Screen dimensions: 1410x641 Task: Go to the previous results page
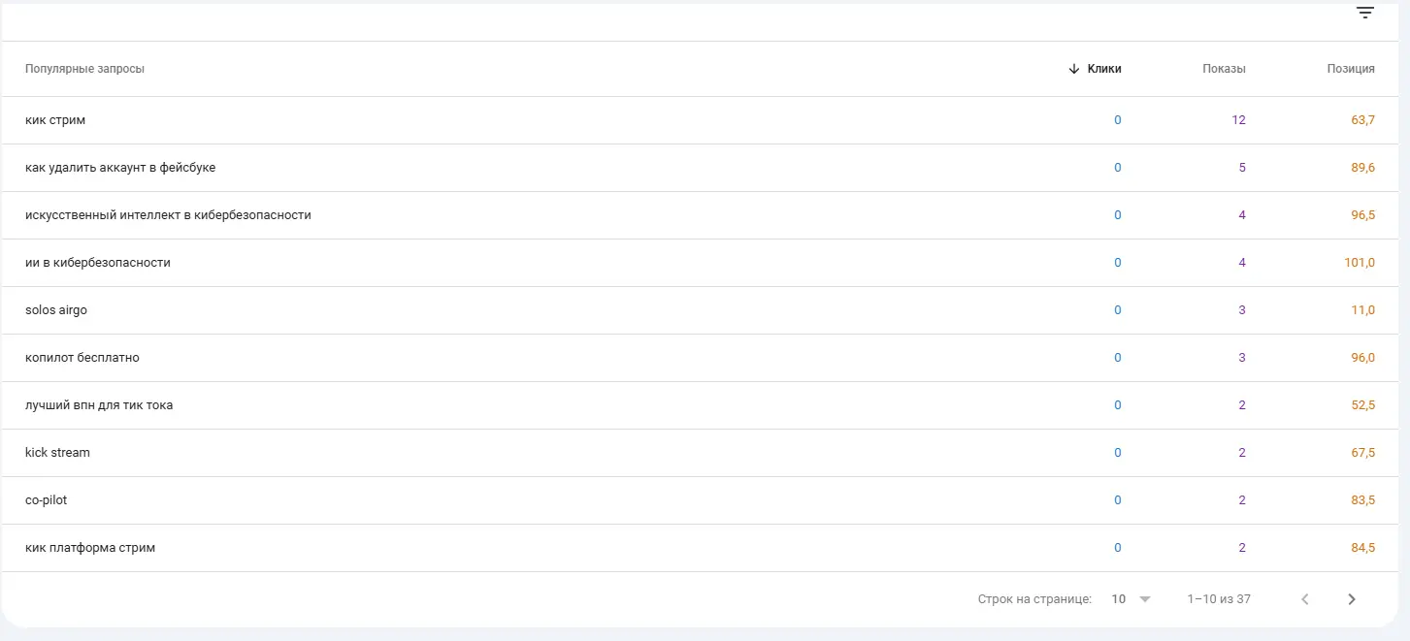click(1305, 599)
